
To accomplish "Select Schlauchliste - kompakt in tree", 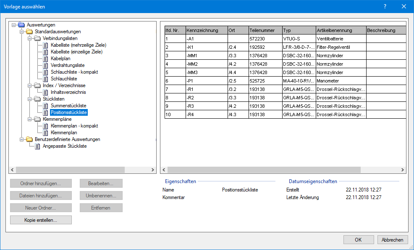I will [x=74, y=72].
